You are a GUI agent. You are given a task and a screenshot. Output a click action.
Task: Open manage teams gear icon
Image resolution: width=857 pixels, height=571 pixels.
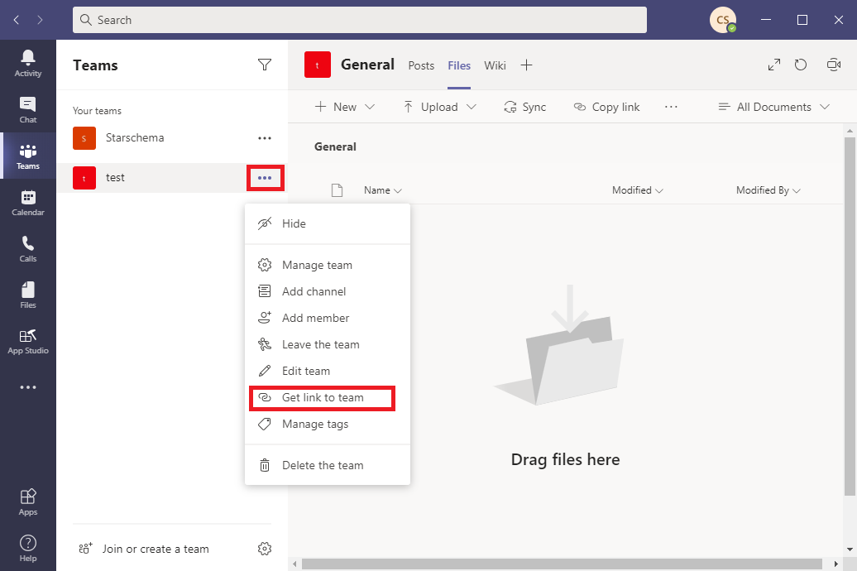[x=265, y=549]
